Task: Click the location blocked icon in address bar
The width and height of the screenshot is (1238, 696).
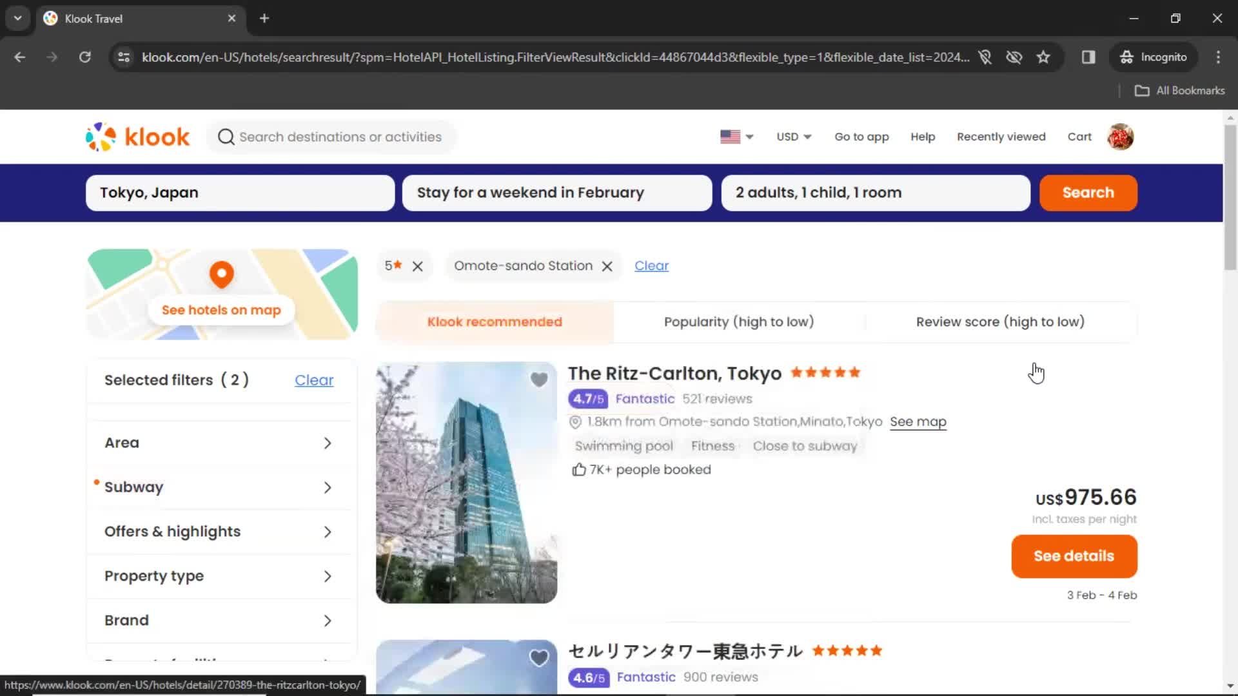Action: 985,57
